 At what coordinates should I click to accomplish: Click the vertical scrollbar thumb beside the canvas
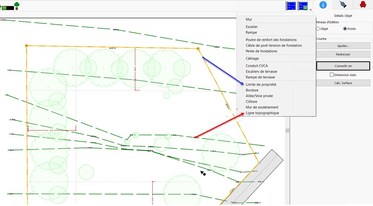coord(288,131)
